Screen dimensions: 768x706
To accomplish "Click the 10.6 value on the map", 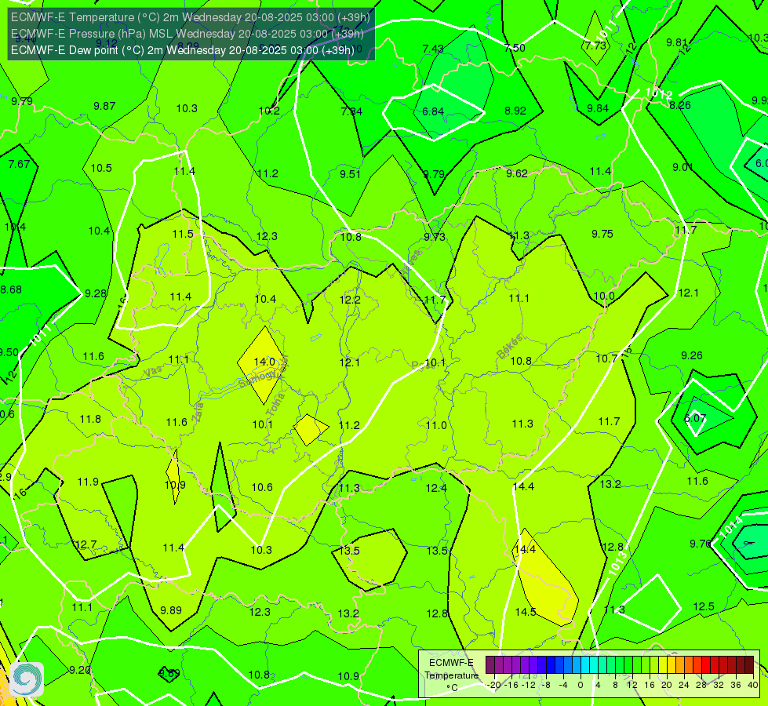I will tap(262, 487).
